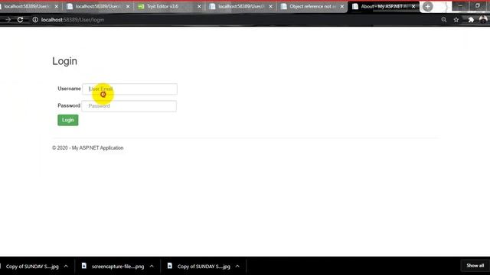Click the Username label
The image size is (490, 275).
tap(69, 89)
